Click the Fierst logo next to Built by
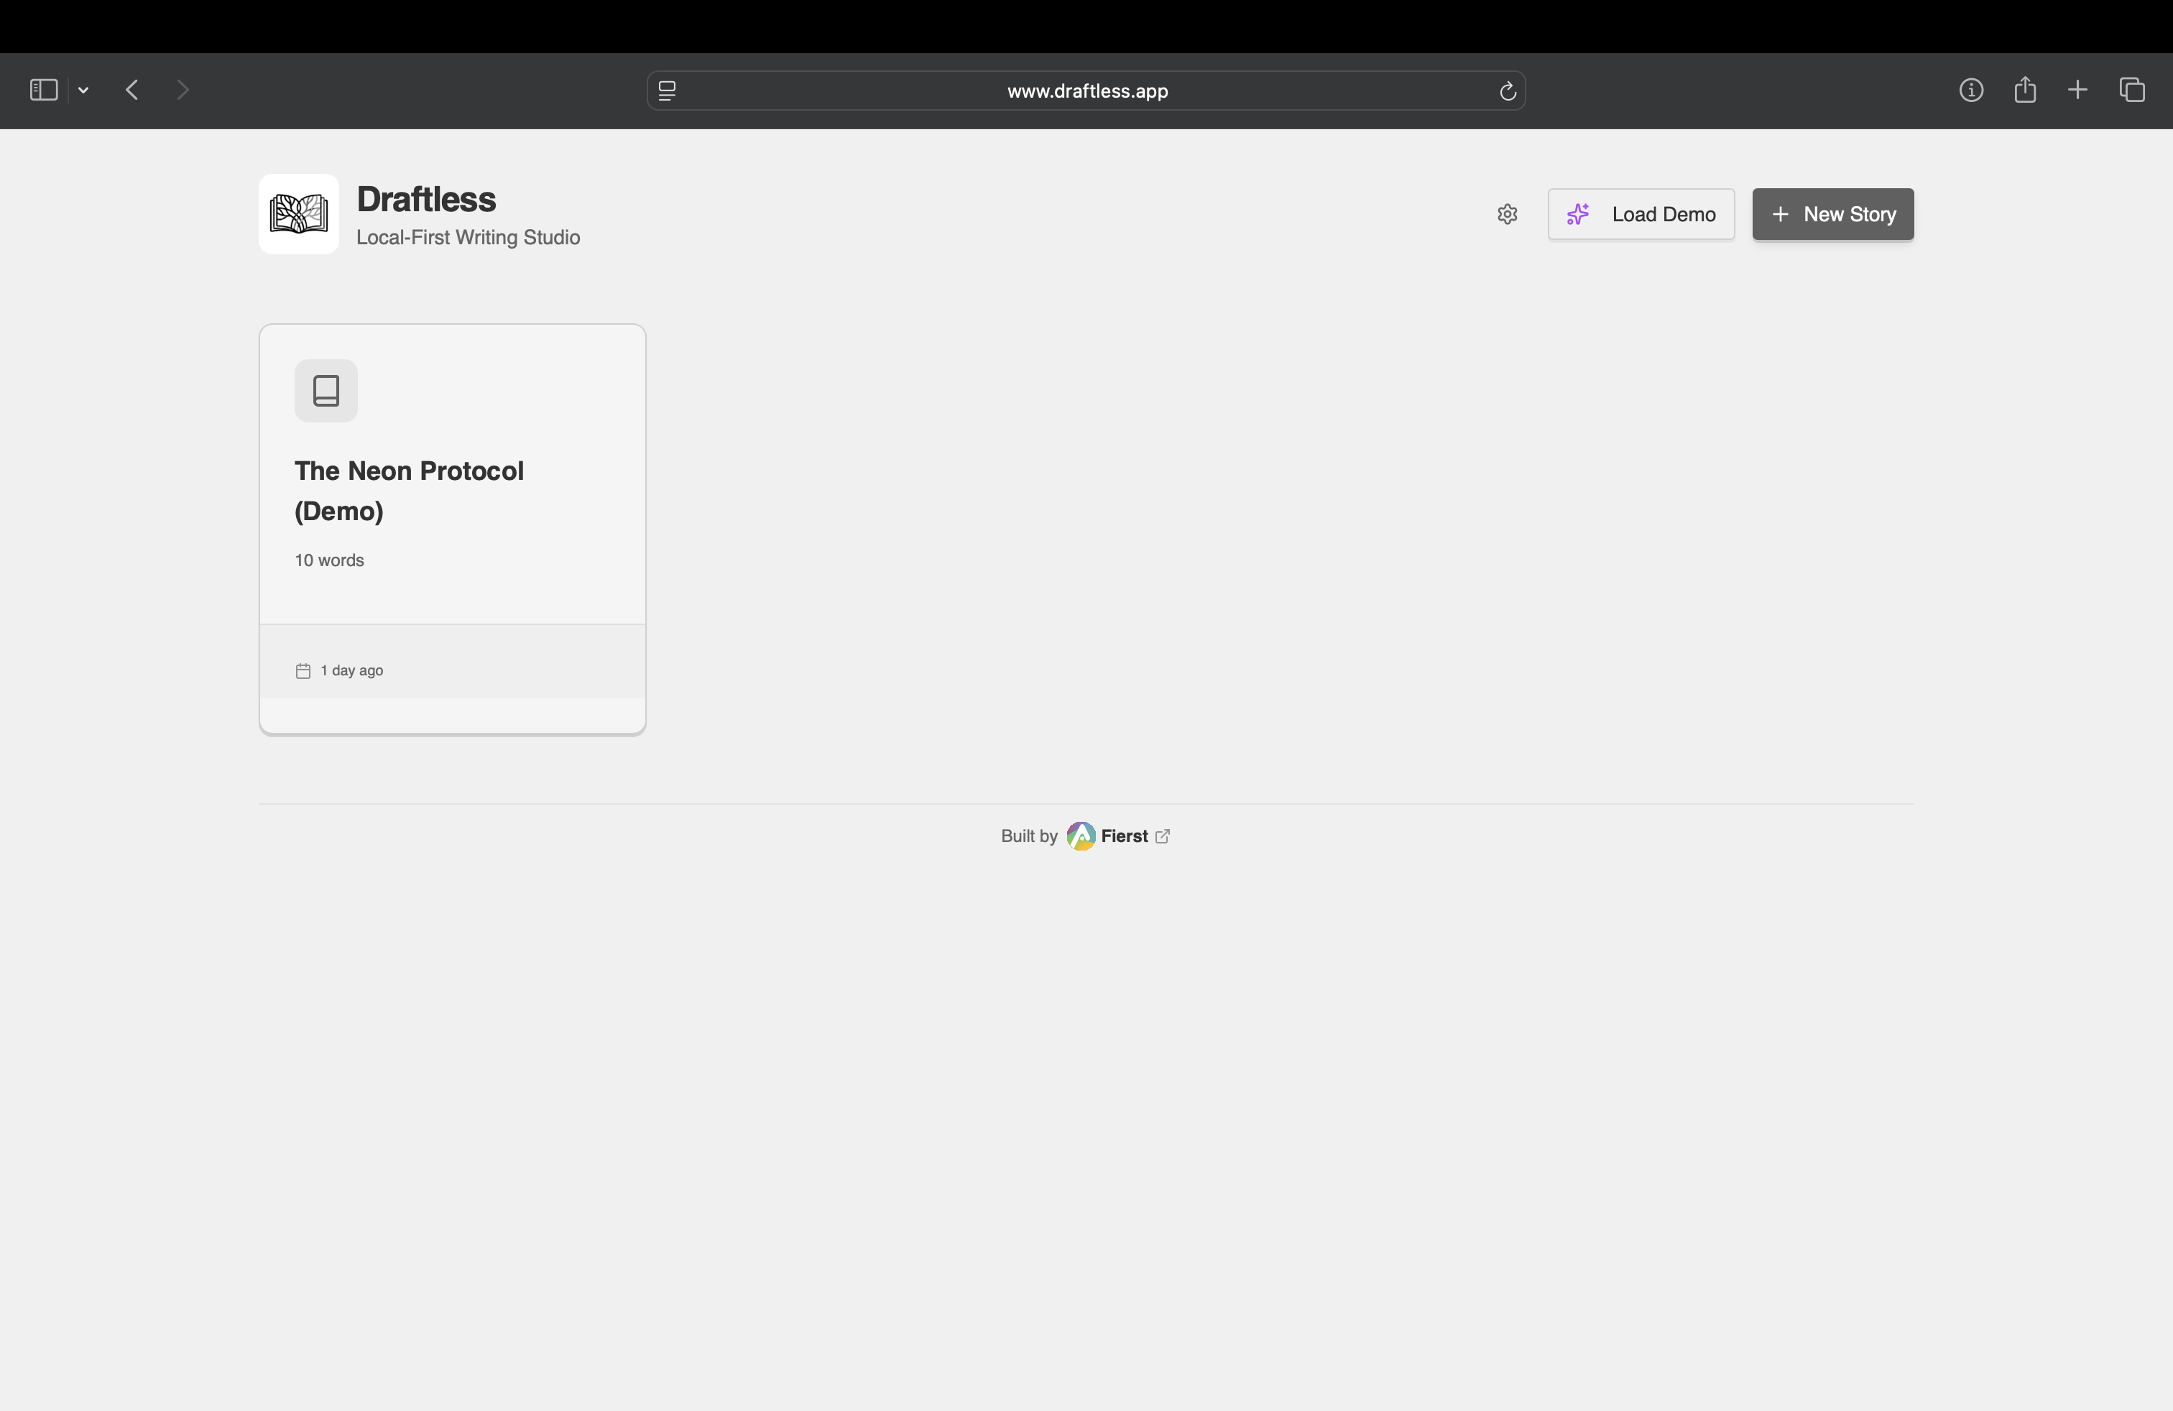The width and height of the screenshot is (2173, 1411). coord(1082,835)
